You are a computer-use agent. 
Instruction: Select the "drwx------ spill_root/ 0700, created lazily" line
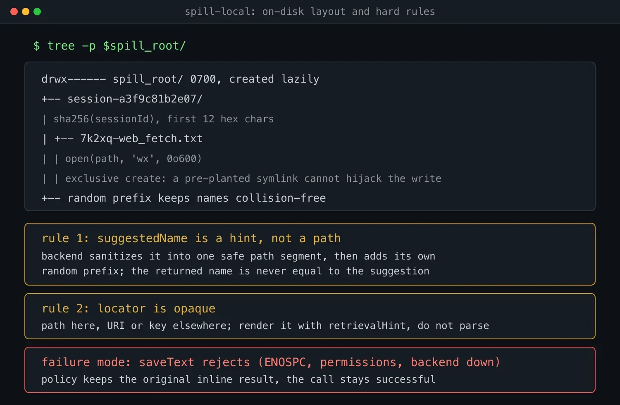click(180, 79)
